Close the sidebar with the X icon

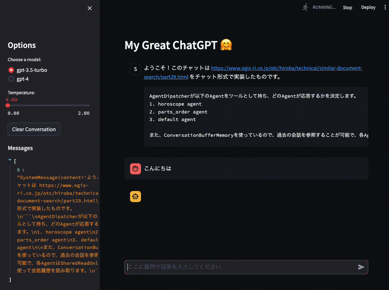pos(90,8)
